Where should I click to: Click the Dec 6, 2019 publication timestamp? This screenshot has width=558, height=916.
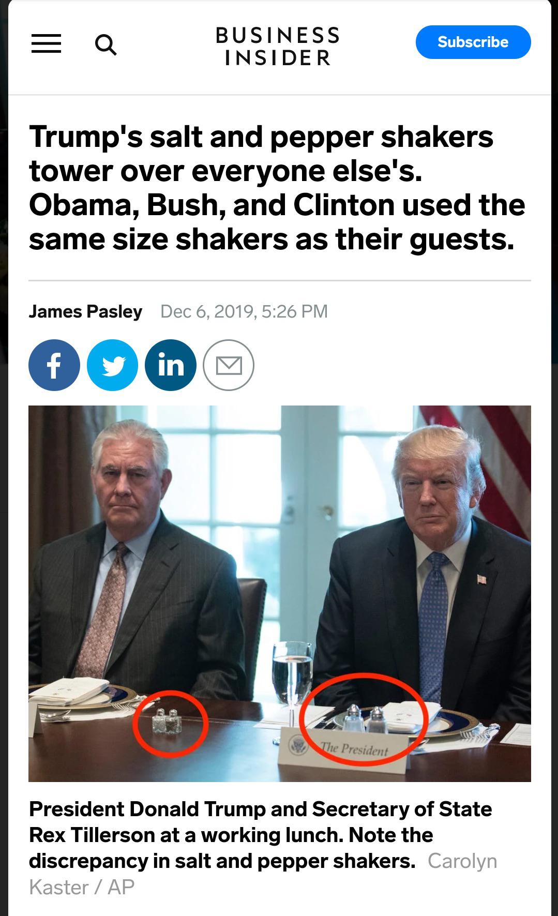(x=244, y=311)
